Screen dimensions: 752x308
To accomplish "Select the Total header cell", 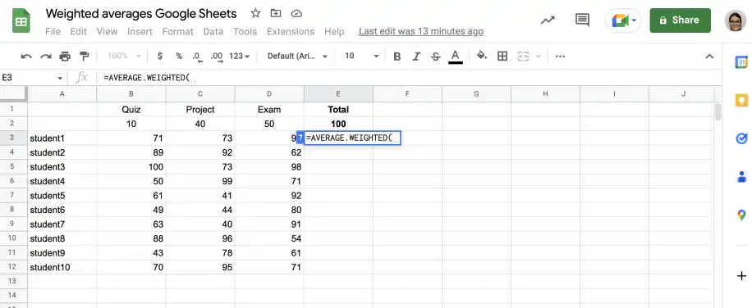I will tap(338, 110).
